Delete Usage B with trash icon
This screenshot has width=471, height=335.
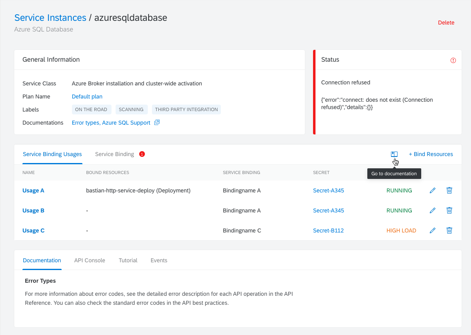[x=449, y=210]
